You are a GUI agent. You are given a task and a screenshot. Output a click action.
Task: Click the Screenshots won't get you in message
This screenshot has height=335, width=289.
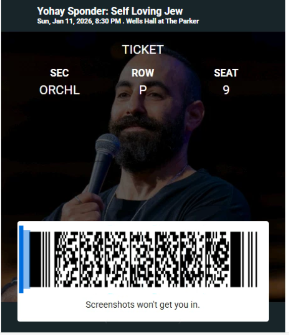tap(142, 305)
